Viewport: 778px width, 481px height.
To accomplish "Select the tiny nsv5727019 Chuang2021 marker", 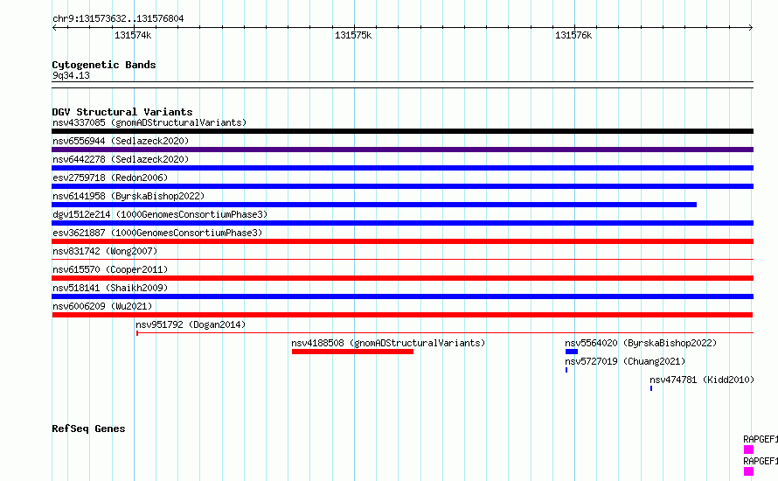I will 566,370.
